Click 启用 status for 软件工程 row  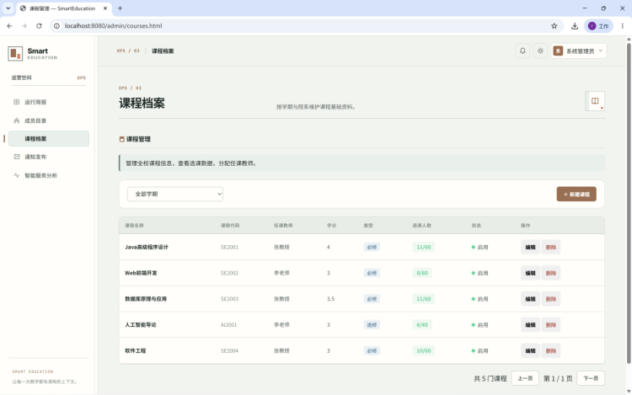pyautogui.click(x=479, y=350)
